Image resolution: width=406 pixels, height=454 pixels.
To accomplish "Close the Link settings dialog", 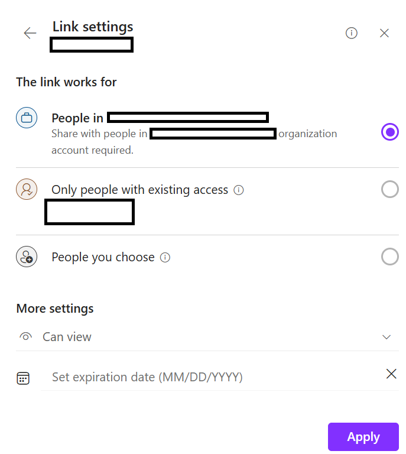I will (x=384, y=33).
